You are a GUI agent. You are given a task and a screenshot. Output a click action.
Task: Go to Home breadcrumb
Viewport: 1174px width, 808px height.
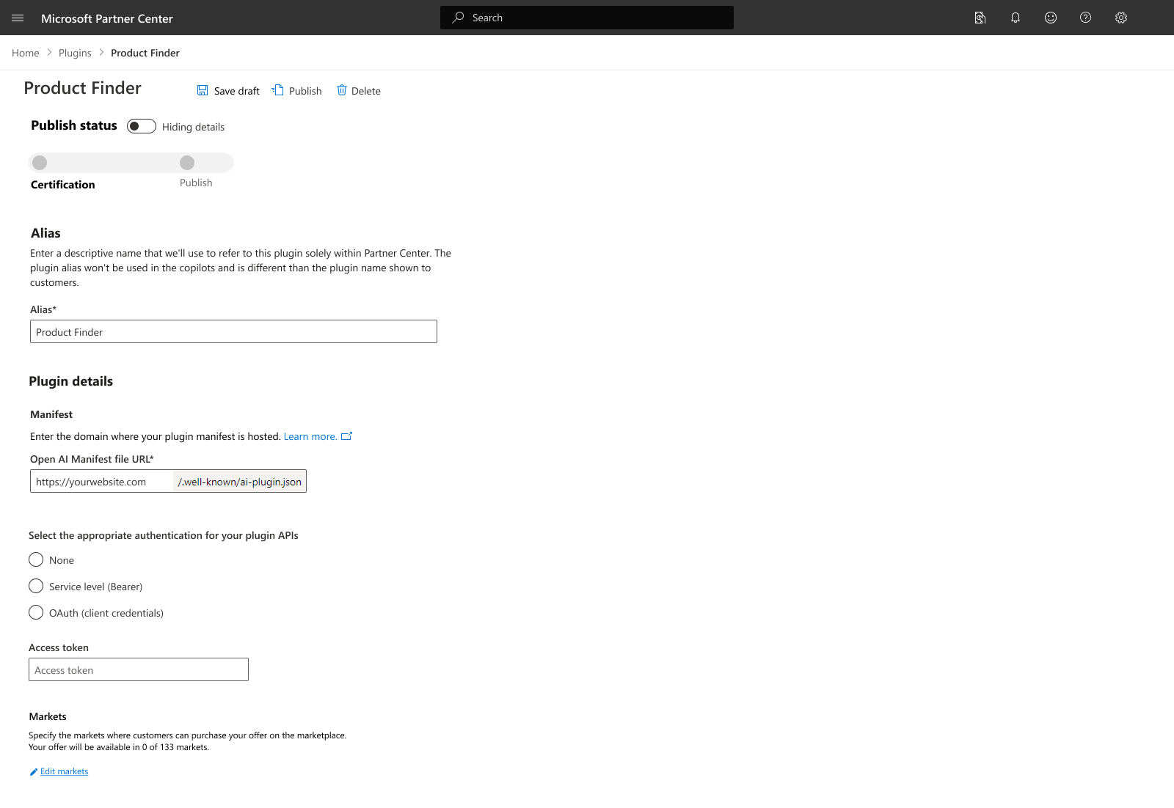26,53
